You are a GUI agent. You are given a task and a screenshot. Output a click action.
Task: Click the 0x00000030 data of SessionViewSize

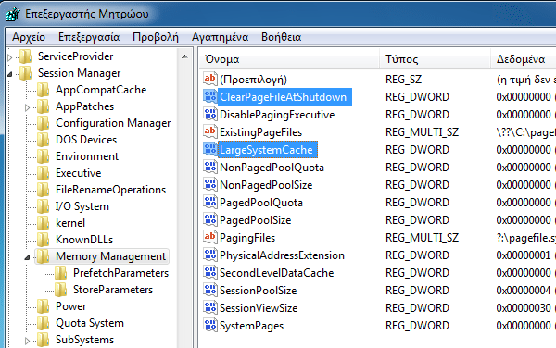[524, 308]
